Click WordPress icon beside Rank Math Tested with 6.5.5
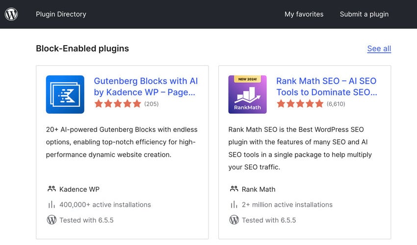Image resolution: width=417 pixels, height=245 pixels. pyautogui.click(x=234, y=220)
